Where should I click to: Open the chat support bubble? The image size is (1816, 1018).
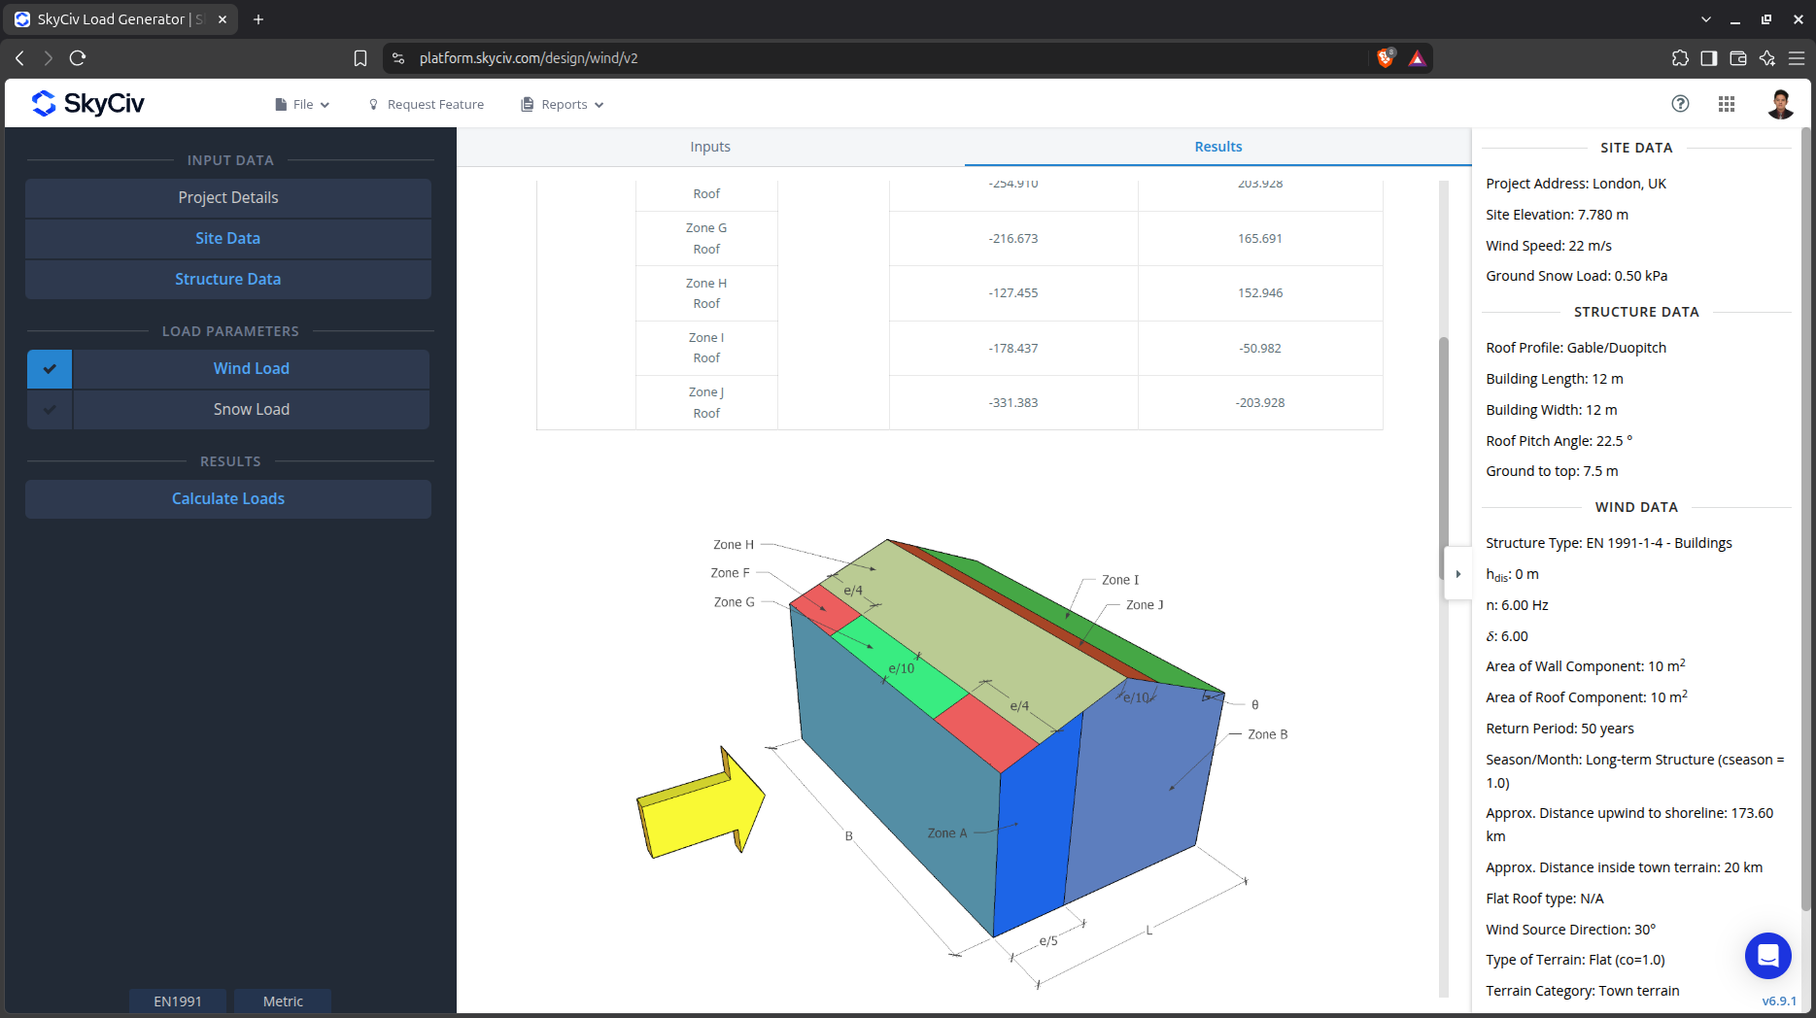1767,956
